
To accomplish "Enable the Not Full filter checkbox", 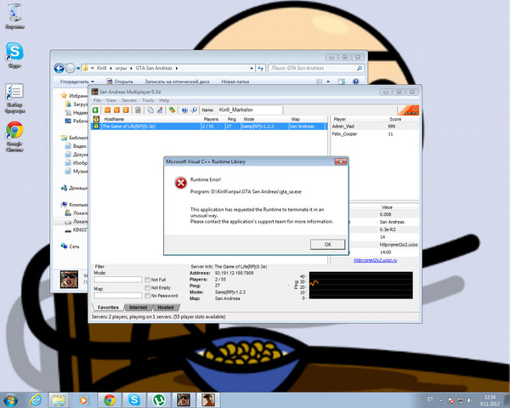I will (147, 280).
